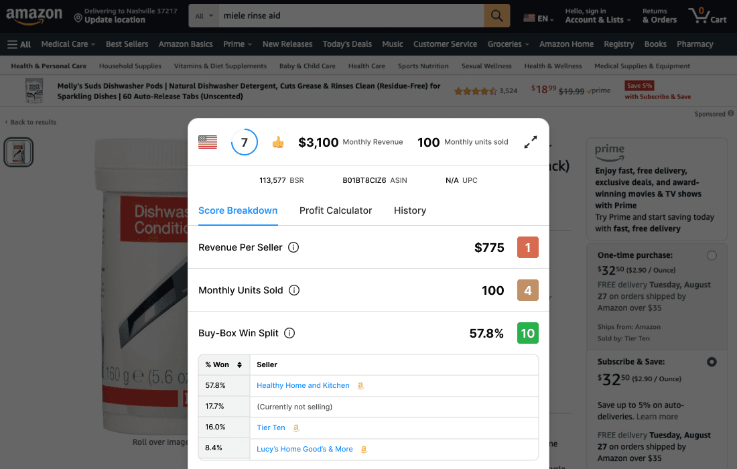
Task: Click the info icon beside Buy-Box Win Split
Action: (x=289, y=333)
